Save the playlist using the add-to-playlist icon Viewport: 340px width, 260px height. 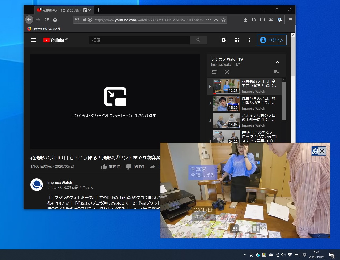276,72
